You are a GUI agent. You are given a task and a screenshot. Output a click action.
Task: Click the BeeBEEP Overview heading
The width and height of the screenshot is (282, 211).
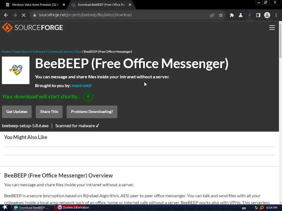tap(58, 176)
